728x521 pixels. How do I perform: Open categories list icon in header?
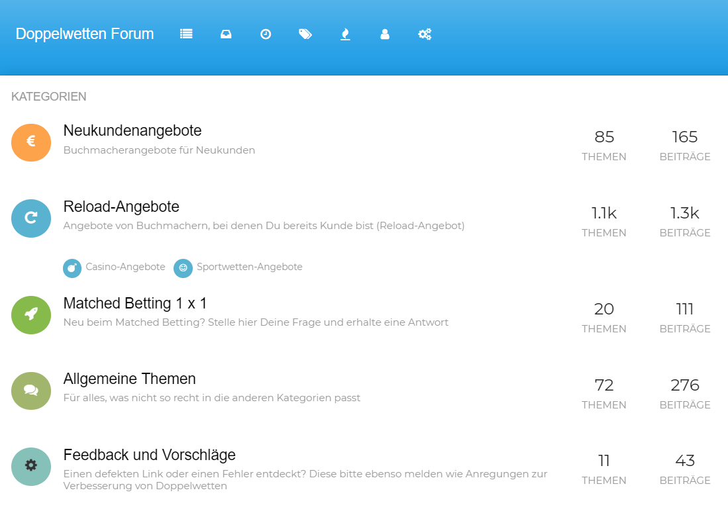(x=186, y=34)
